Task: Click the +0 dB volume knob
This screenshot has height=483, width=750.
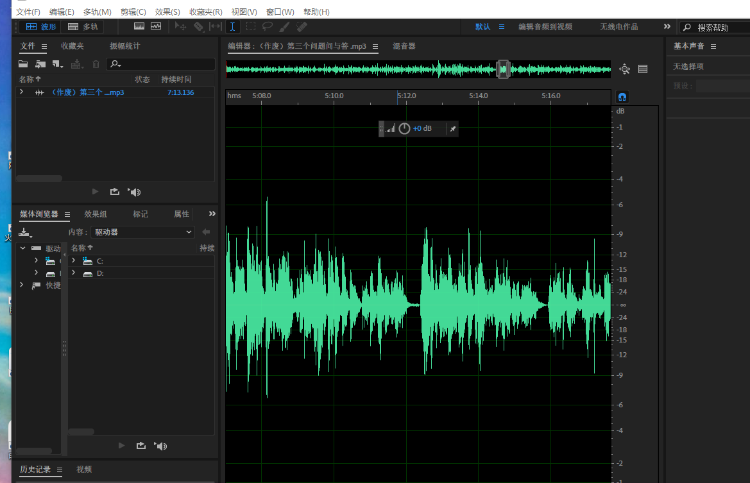Action: point(404,129)
